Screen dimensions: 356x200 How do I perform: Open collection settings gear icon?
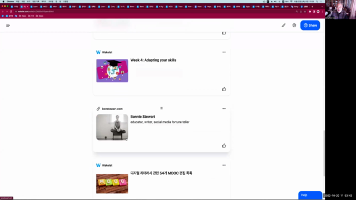pyautogui.click(x=294, y=25)
